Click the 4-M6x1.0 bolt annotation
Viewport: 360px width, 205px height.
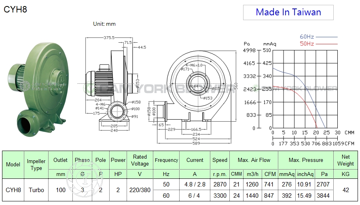[194, 65]
